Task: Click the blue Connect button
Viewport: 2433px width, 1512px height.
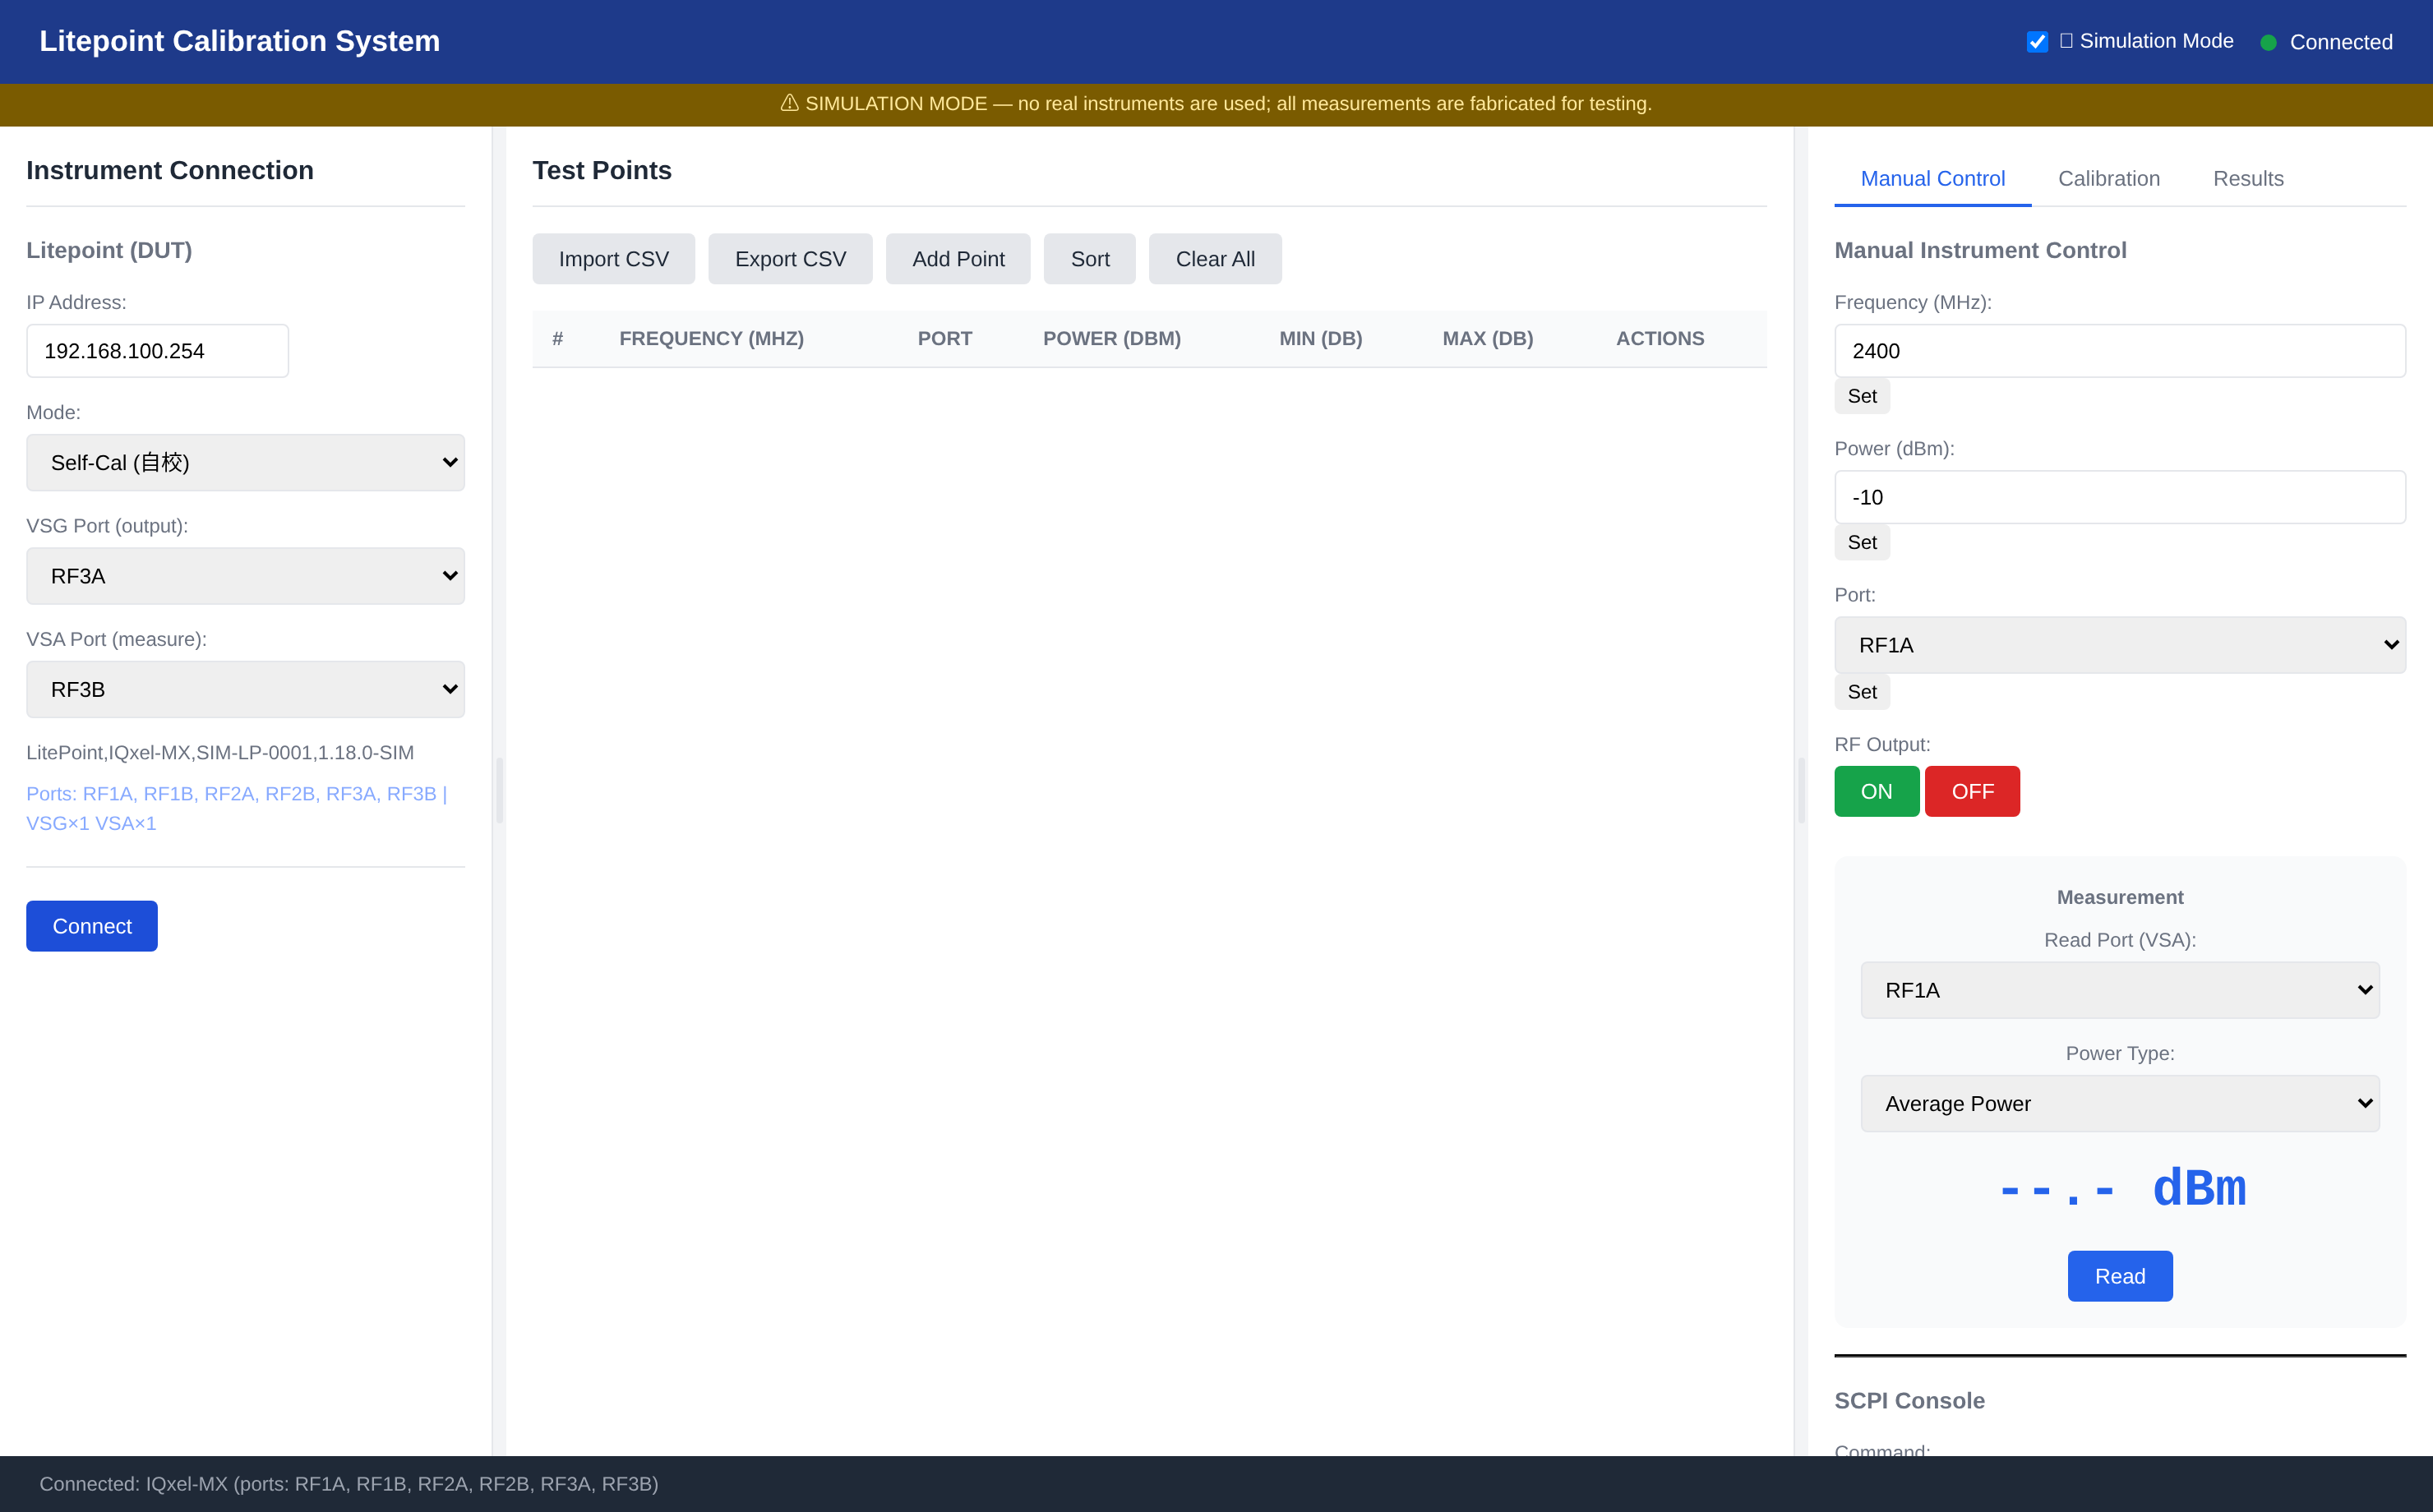Action: (92, 926)
